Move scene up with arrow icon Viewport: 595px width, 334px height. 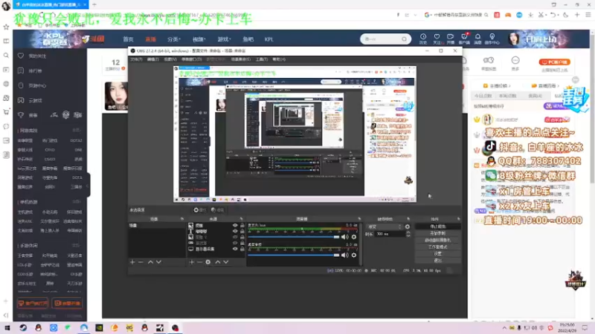coord(150,262)
